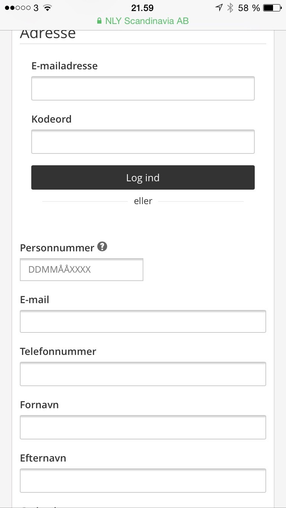Screen dimensions: 286x508
Task: Click the Fornavn text field
Action: pos(143,427)
